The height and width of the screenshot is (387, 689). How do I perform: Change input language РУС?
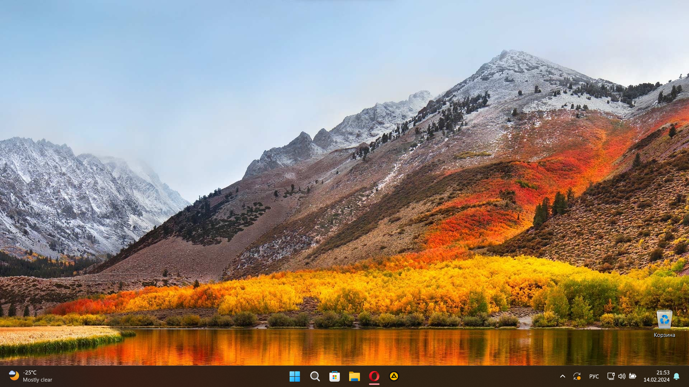pyautogui.click(x=594, y=376)
